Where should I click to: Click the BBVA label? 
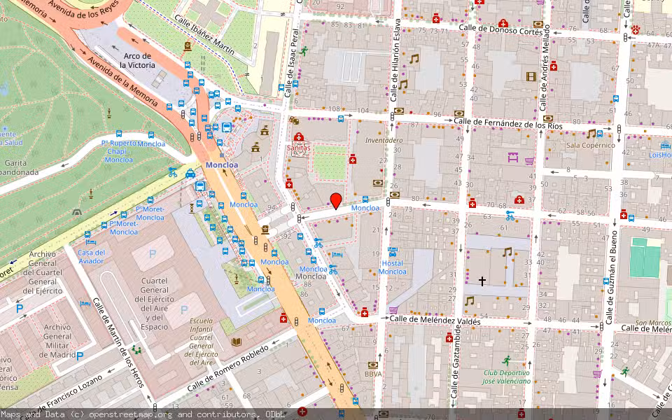coord(373,374)
